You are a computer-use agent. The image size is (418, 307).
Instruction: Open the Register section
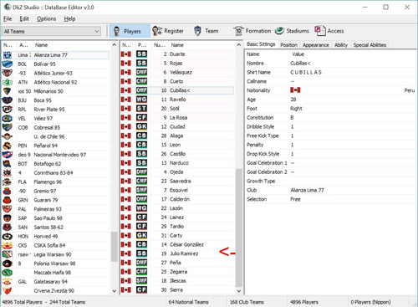click(168, 31)
